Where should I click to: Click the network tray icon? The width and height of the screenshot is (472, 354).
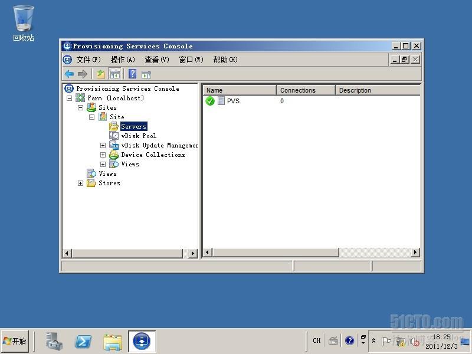[x=401, y=342]
